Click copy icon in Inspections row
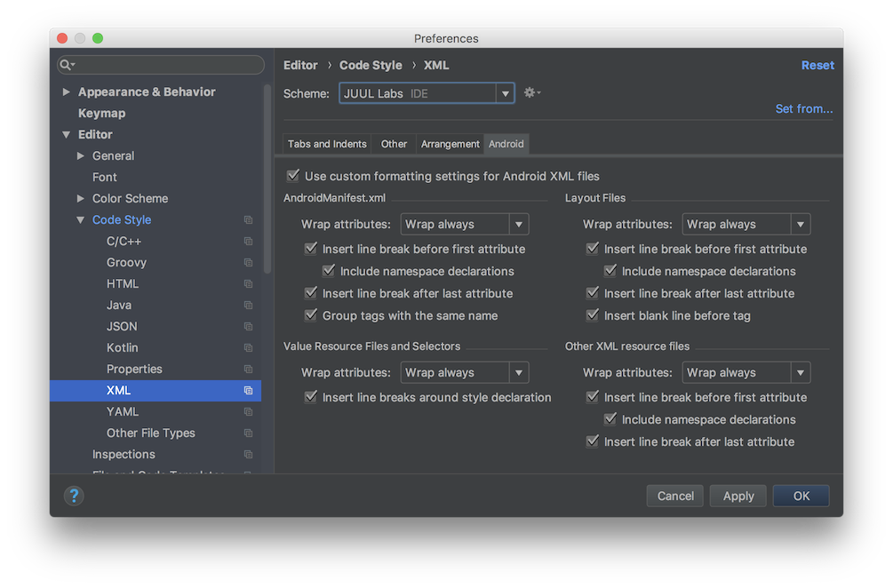The width and height of the screenshot is (893, 588). [x=248, y=454]
